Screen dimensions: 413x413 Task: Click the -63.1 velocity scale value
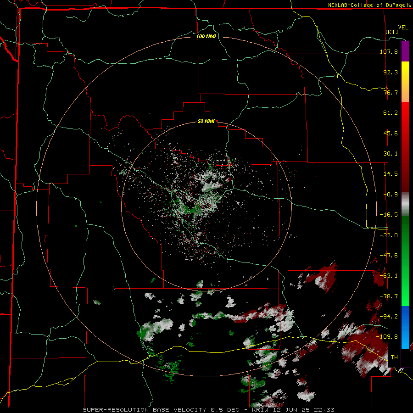pos(389,276)
